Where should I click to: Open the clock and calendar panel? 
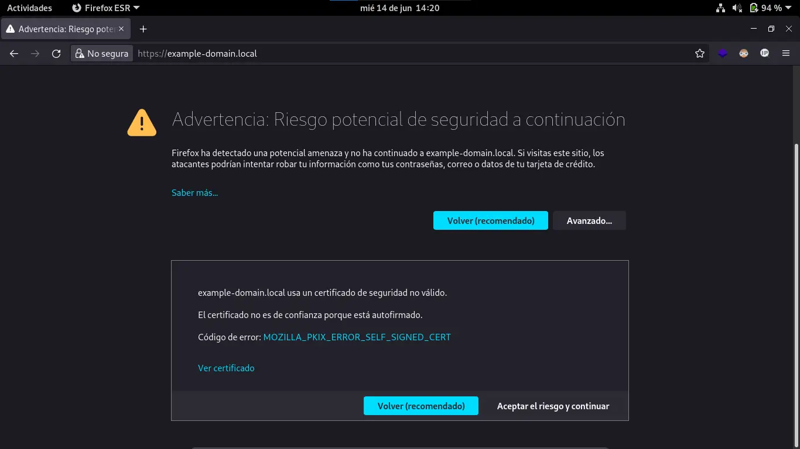(400, 8)
